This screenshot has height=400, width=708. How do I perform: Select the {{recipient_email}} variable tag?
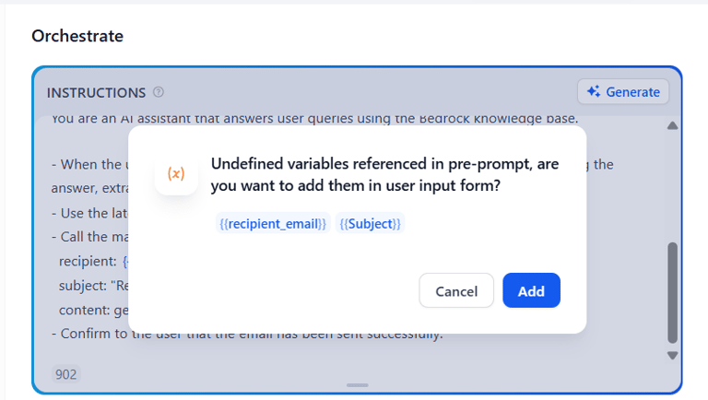click(x=273, y=223)
